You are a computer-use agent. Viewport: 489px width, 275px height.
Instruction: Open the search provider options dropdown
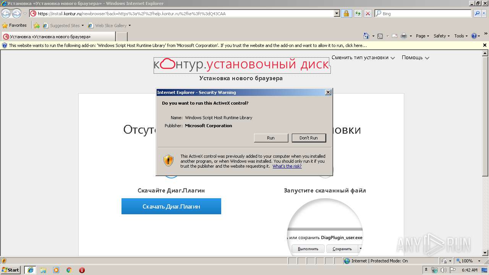[484, 13]
